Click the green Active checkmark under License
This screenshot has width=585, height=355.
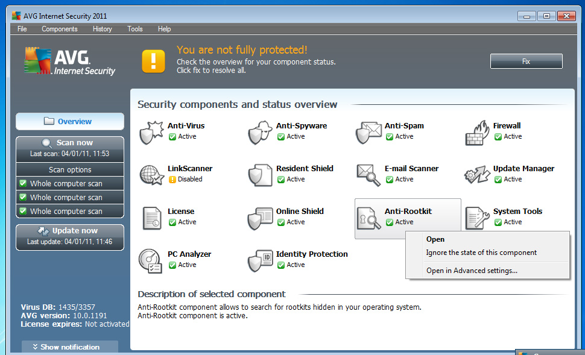tap(172, 222)
